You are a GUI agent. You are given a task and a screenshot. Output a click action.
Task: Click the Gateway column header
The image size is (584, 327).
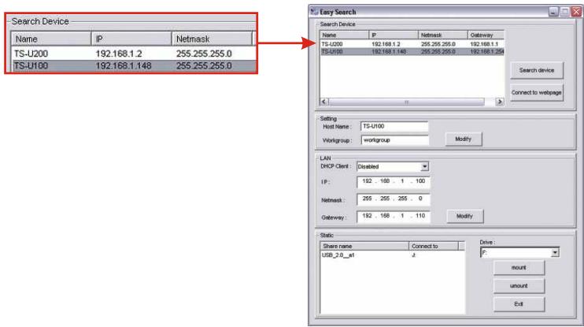[x=486, y=35]
